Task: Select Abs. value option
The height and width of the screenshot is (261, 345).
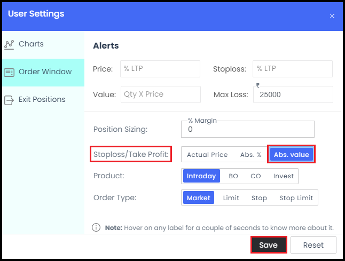Action: pyautogui.click(x=291, y=154)
